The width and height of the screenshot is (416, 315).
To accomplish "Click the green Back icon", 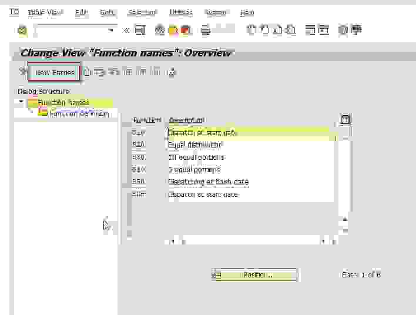I will click(159, 30).
